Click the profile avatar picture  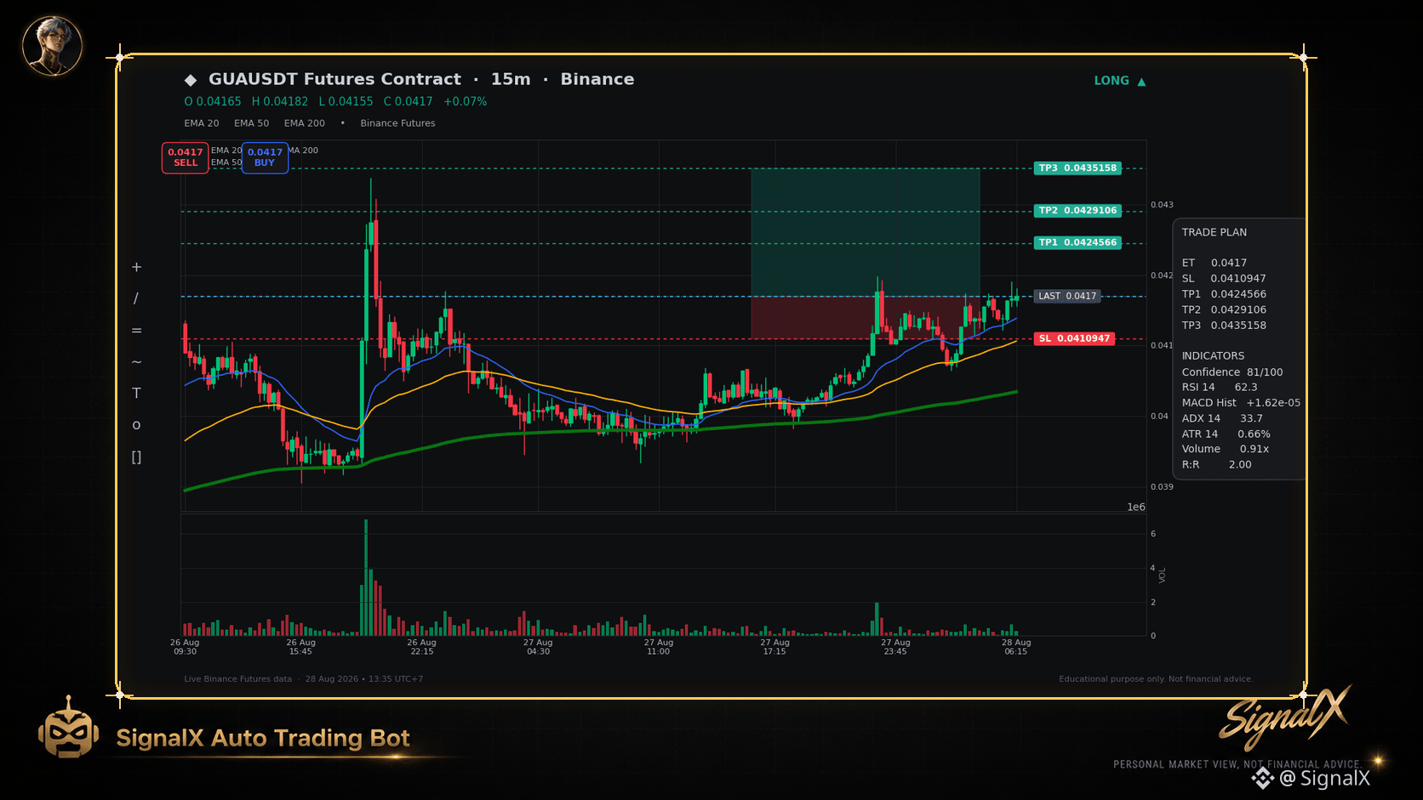pos(52,46)
